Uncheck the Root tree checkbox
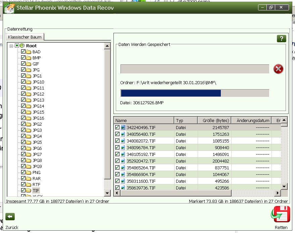This screenshot has height=233, width=295. pos(17,46)
